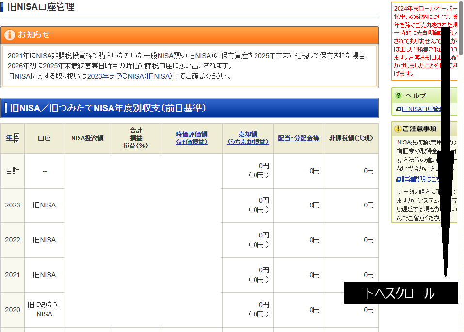Viewport: 464px width, 332px height.
Task: Click the orange お知らせ info icon
Action: pos(10,35)
